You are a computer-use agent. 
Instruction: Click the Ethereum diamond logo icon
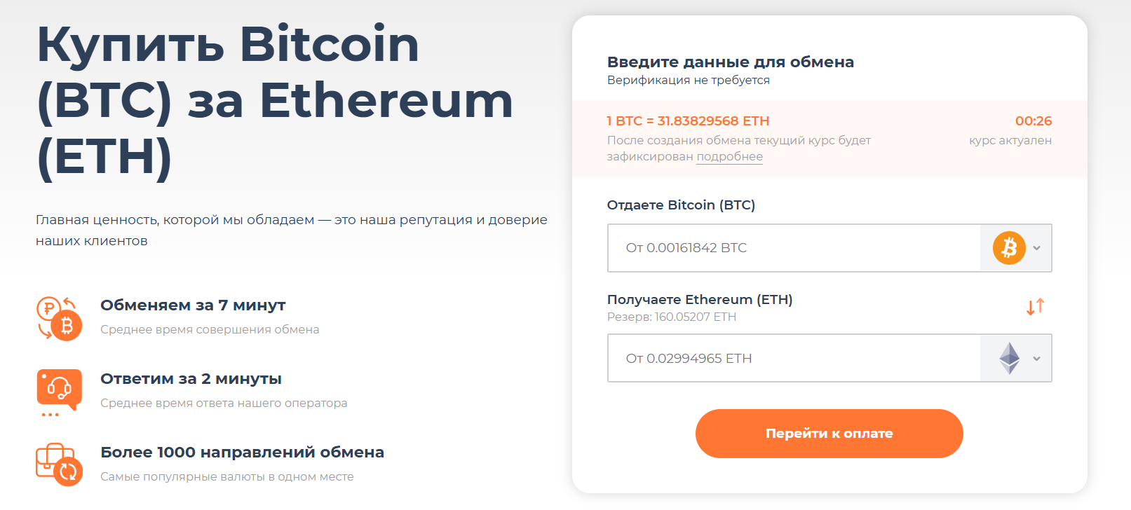coord(1009,358)
